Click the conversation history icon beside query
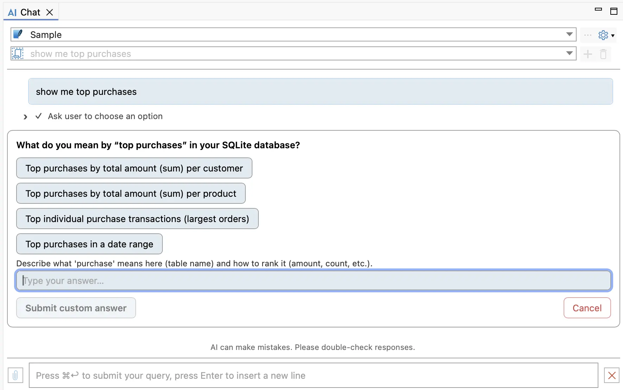 [x=17, y=53]
